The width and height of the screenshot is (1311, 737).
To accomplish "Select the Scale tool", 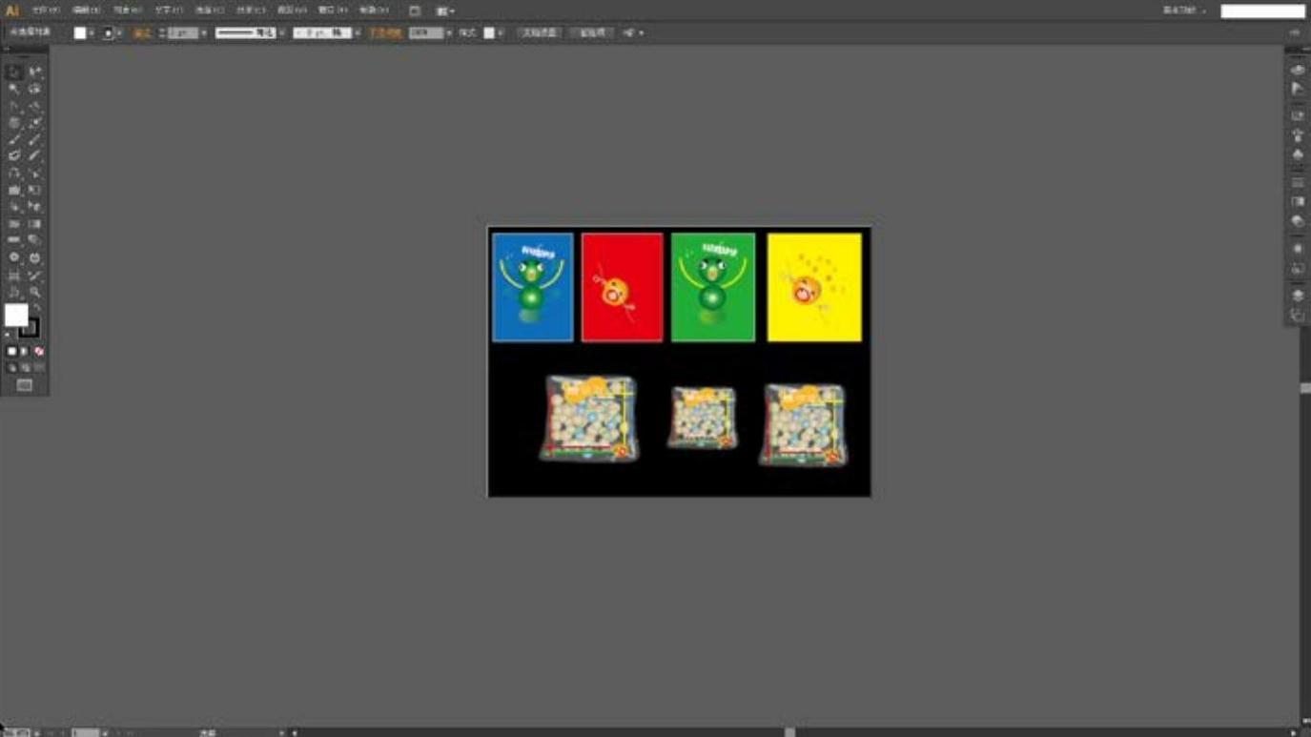I will coord(34,173).
